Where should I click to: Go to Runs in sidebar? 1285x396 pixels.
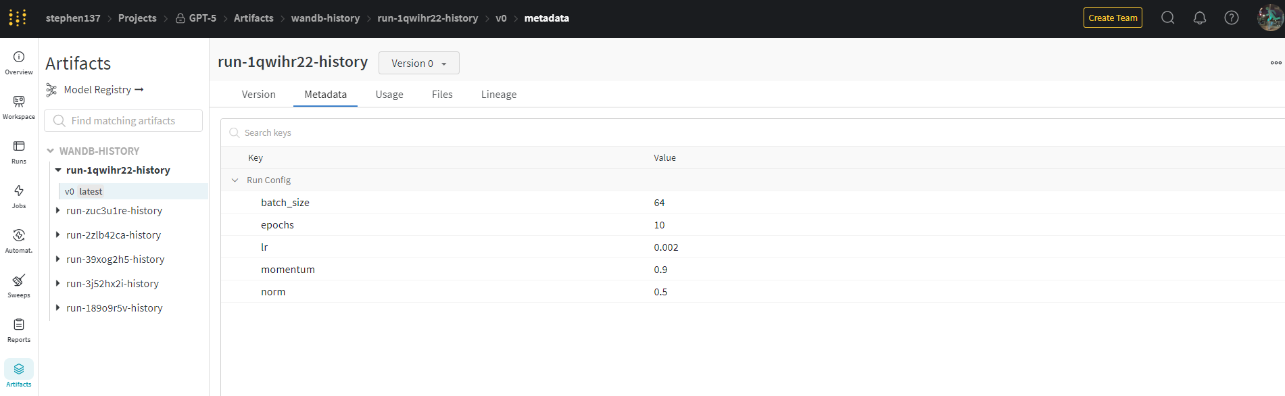pos(19,151)
